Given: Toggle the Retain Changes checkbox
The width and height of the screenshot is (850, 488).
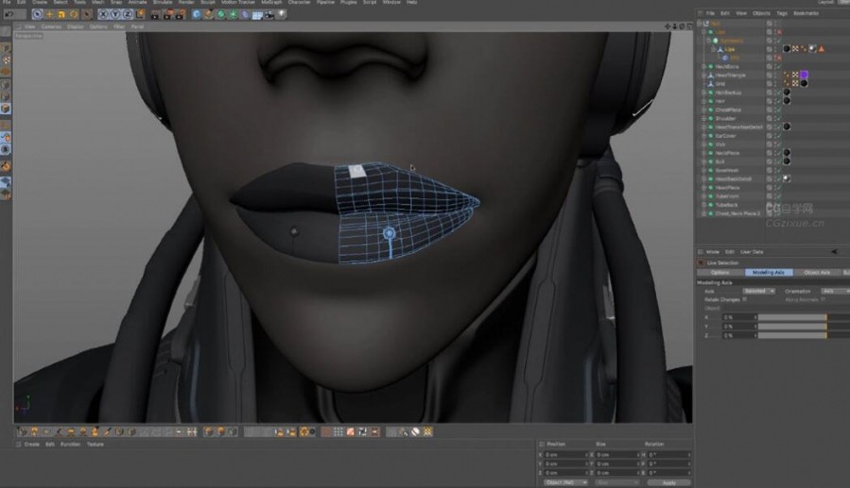Looking at the screenshot, I should [745, 299].
